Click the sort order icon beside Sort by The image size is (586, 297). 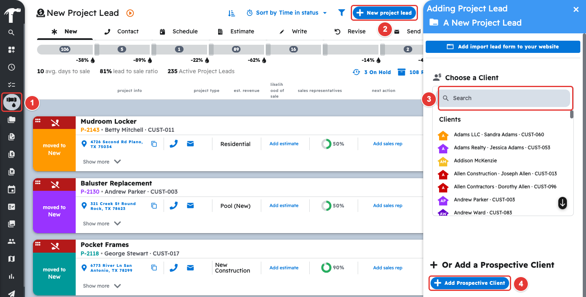(x=232, y=13)
